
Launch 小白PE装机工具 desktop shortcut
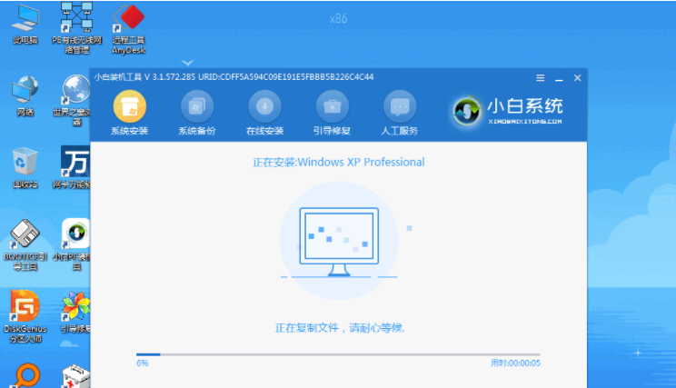pyautogui.click(x=74, y=244)
